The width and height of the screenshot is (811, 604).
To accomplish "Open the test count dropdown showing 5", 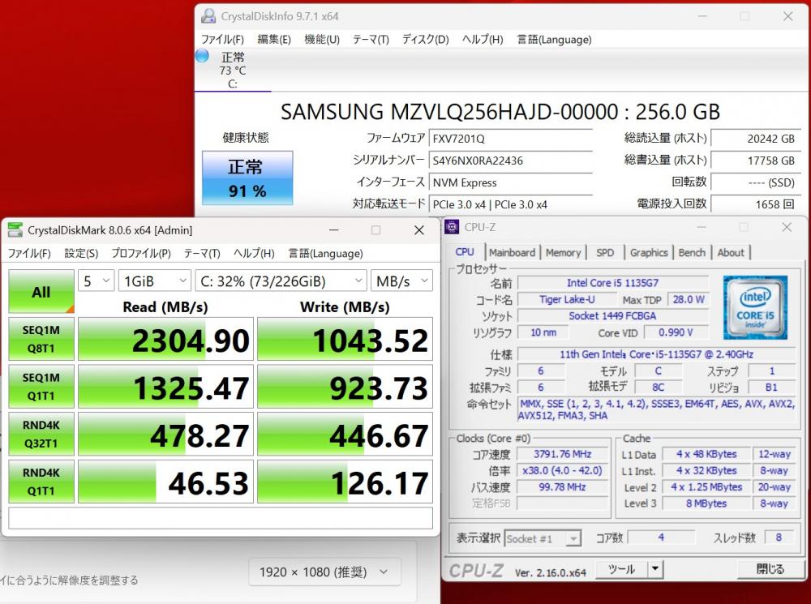I will 97,281.
